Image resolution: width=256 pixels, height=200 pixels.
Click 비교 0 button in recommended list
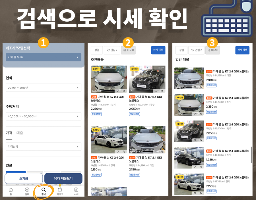pyautogui.click(x=128, y=50)
